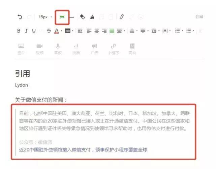216x169 pixels.
Task: Click the letter spacing |A| icon
Action: tap(165, 31)
